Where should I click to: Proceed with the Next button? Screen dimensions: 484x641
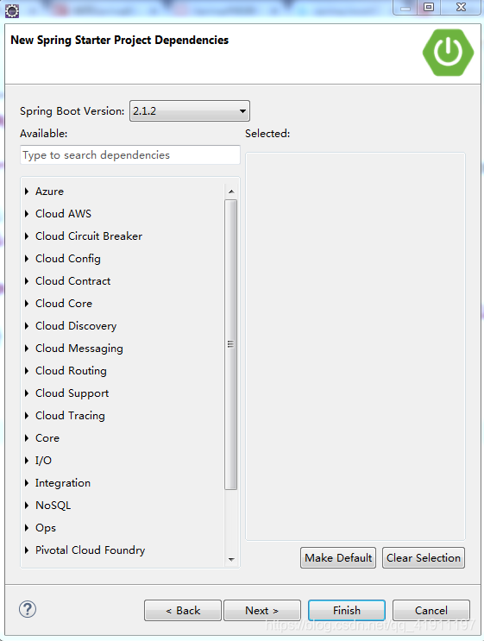[262, 610]
